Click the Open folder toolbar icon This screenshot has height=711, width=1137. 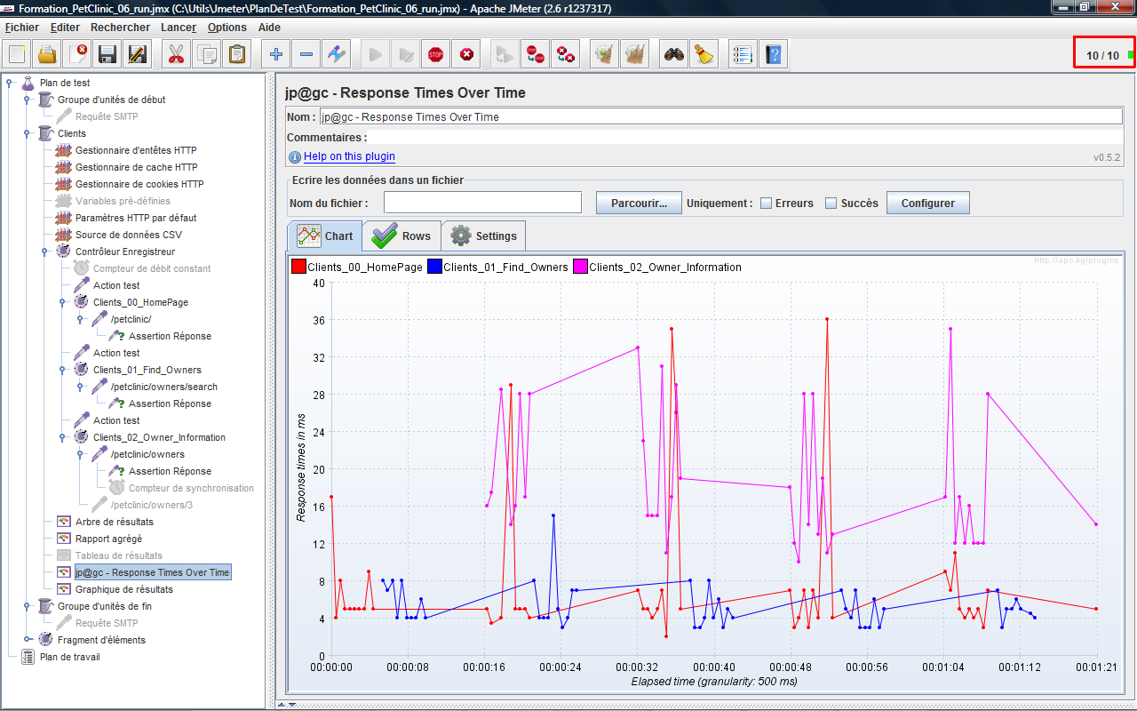(47, 55)
